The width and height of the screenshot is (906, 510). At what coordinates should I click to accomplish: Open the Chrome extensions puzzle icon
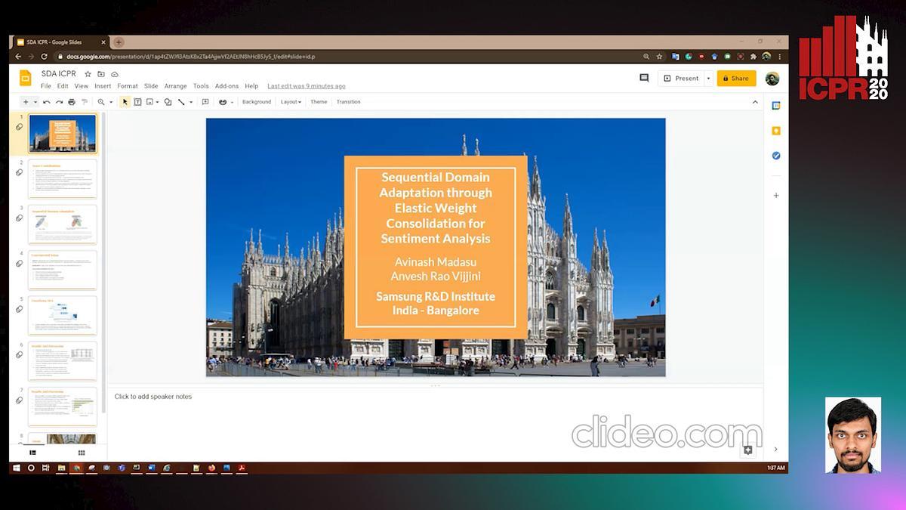pyautogui.click(x=753, y=57)
